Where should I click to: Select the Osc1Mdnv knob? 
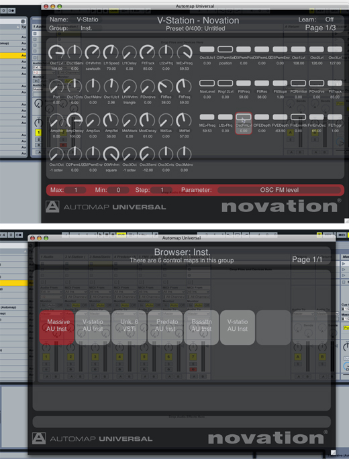tap(93, 87)
